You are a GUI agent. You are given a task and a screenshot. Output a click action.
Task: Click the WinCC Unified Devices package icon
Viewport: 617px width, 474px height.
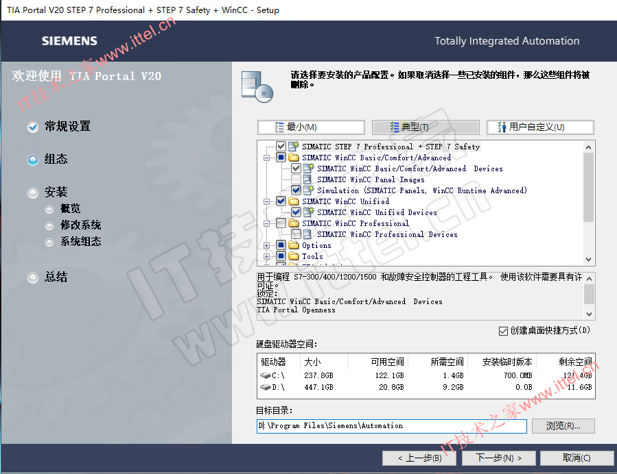coord(309,212)
